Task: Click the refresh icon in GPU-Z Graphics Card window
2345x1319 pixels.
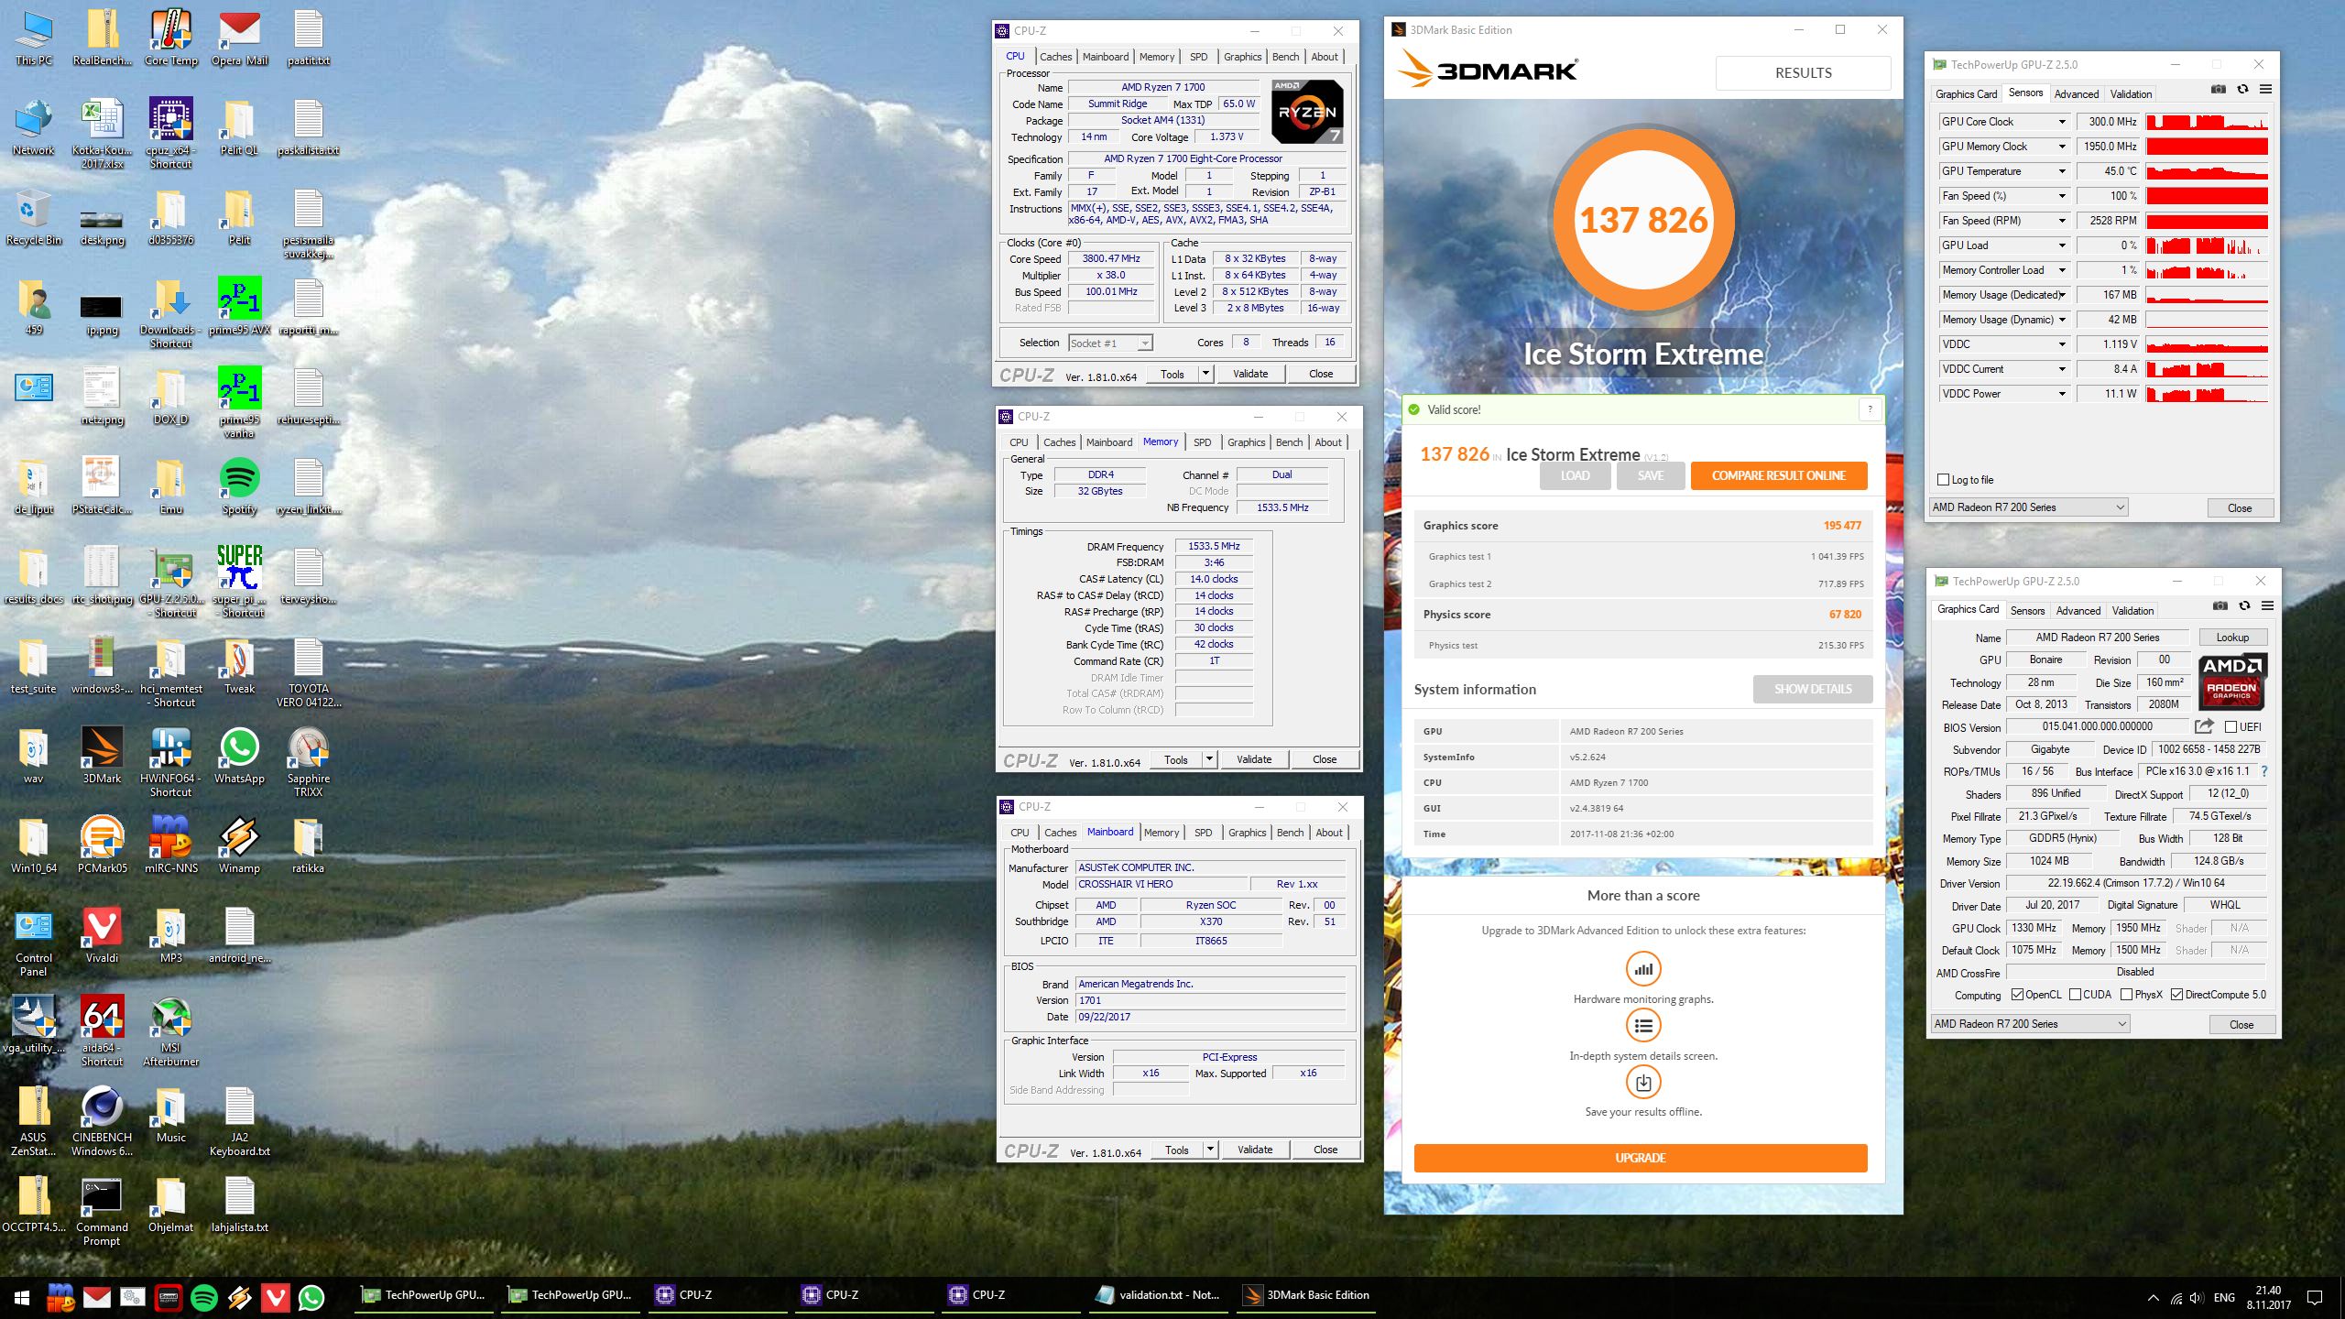Action: 2244,605
